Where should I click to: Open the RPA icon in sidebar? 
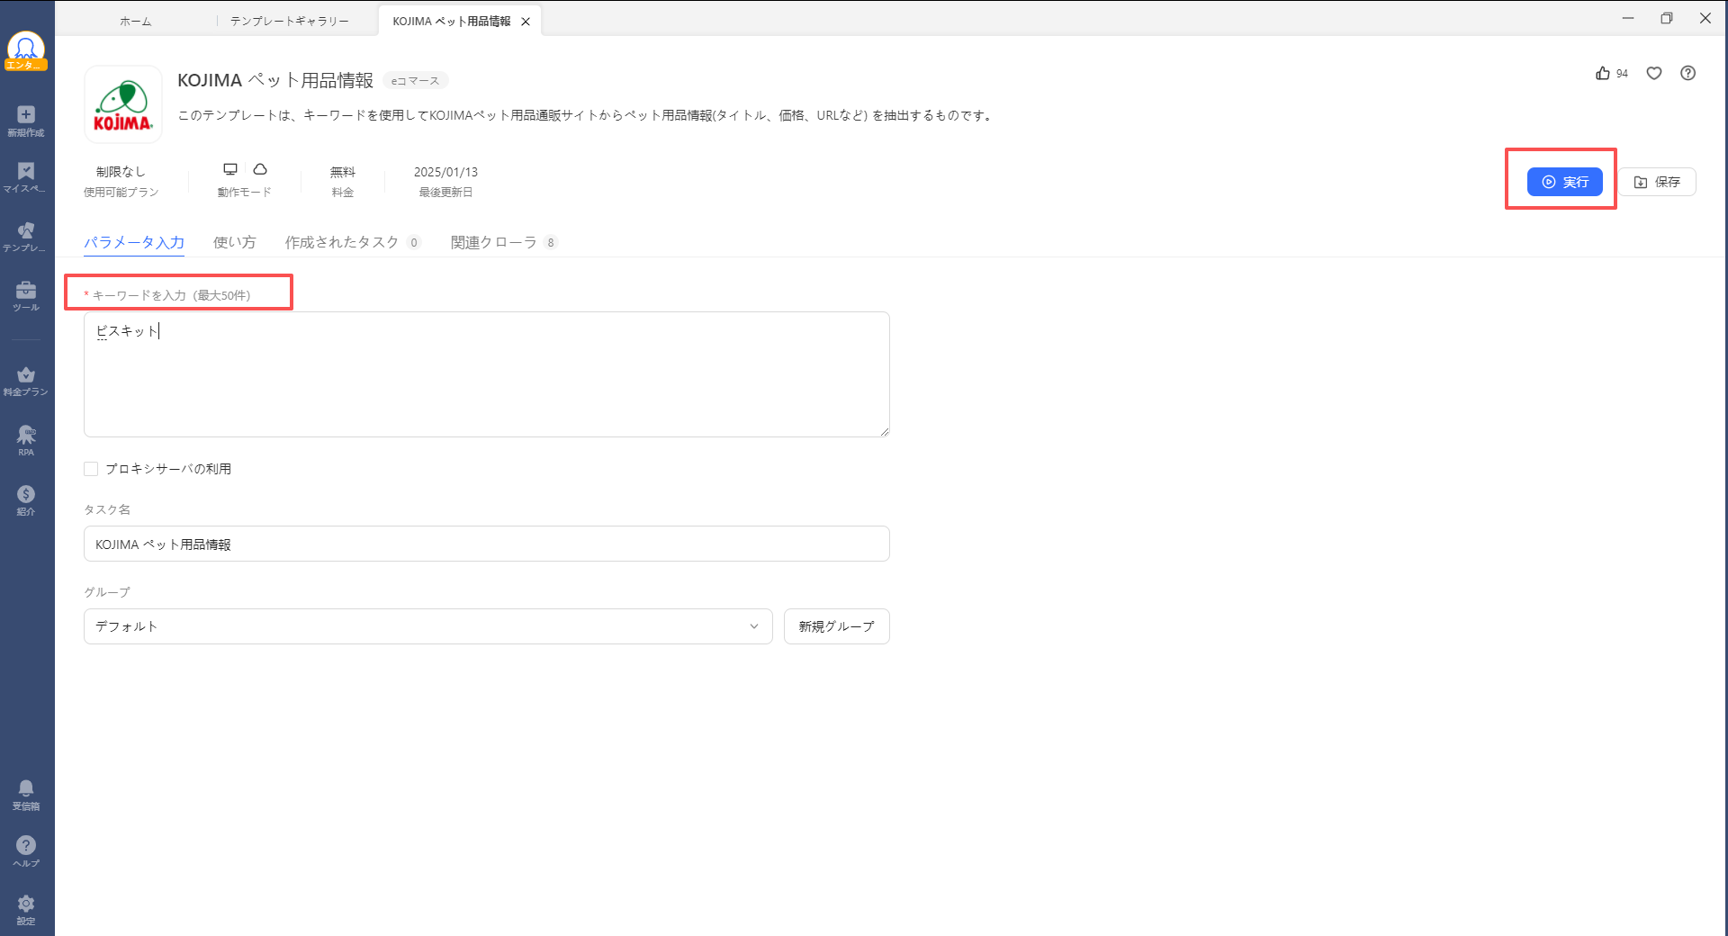point(26,436)
